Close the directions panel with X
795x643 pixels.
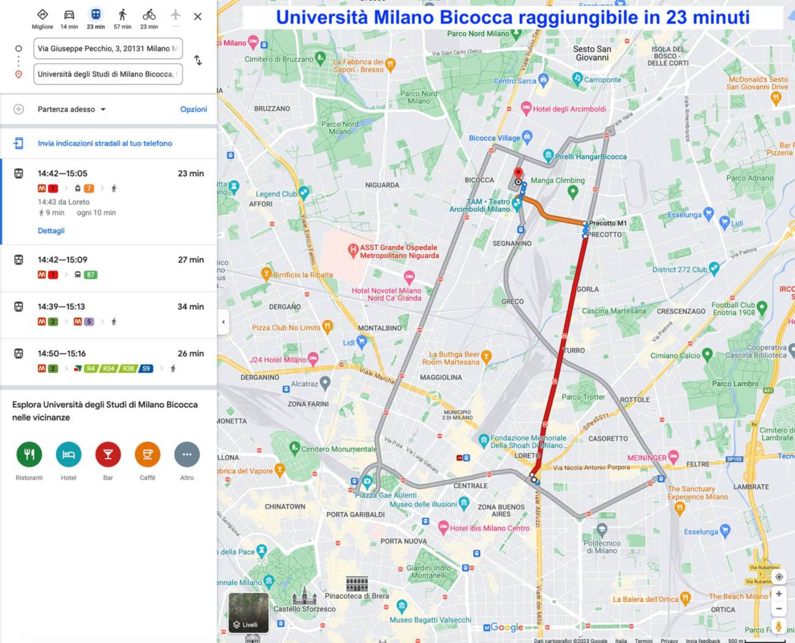pos(197,17)
